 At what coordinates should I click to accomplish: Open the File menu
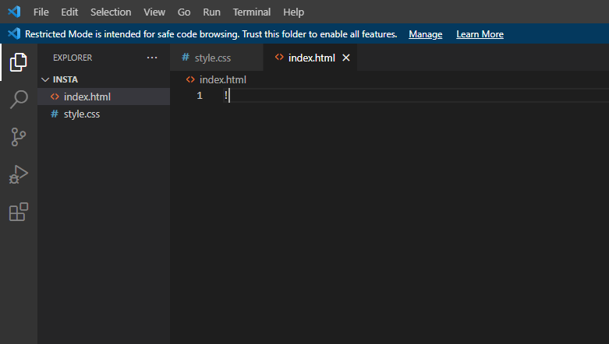coord(41,12)
